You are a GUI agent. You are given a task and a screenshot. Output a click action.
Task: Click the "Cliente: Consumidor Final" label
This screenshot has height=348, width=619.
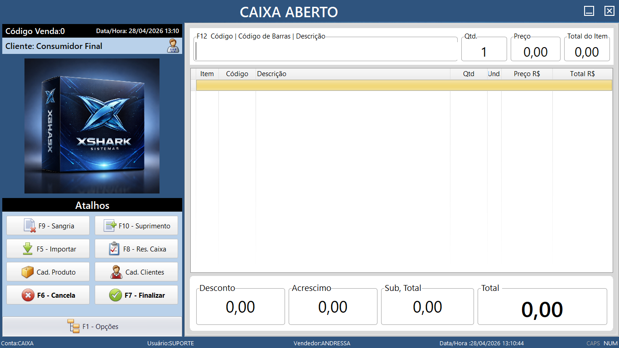(x=54, y=46)
